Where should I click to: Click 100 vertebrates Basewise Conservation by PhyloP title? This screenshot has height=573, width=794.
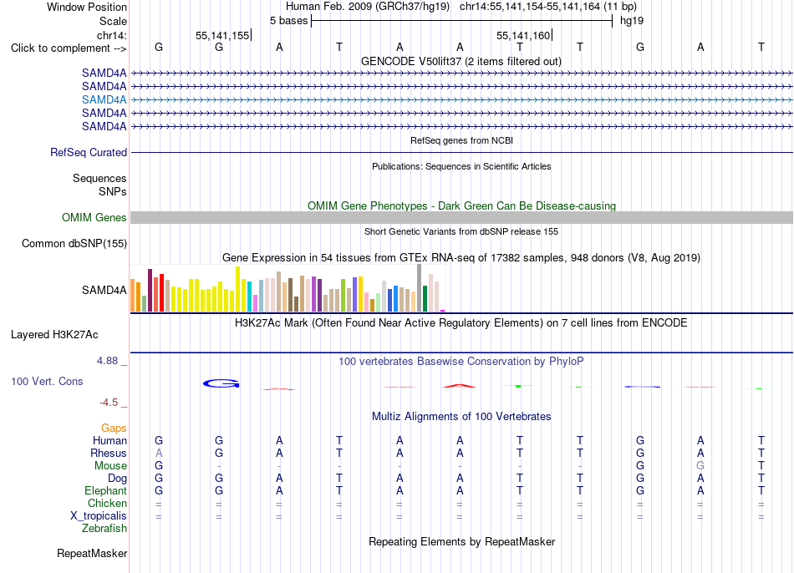pos(461,362)
